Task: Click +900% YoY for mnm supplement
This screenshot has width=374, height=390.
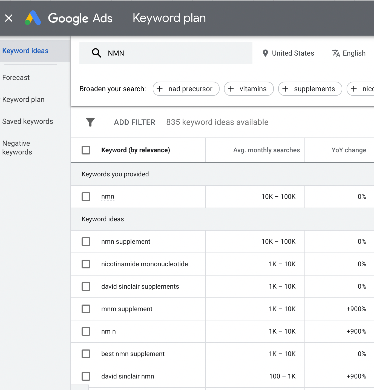Action: point(356,309)
